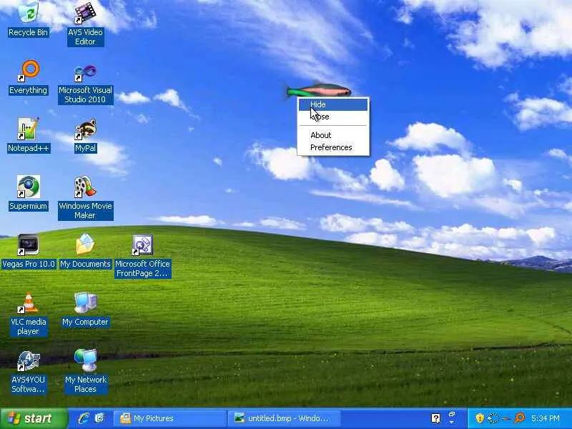572x429 pixels.
Task: Click the 5:34 PM system clock
Action: coord(546,418)
